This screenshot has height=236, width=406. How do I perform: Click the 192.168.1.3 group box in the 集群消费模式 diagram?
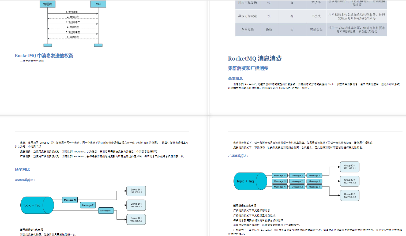[x=136, y=219]
